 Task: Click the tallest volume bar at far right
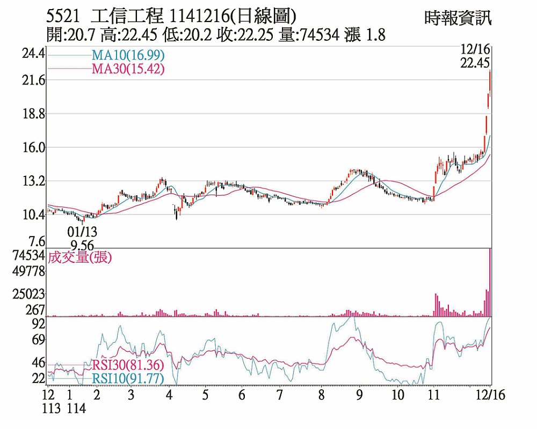point(490,282)
